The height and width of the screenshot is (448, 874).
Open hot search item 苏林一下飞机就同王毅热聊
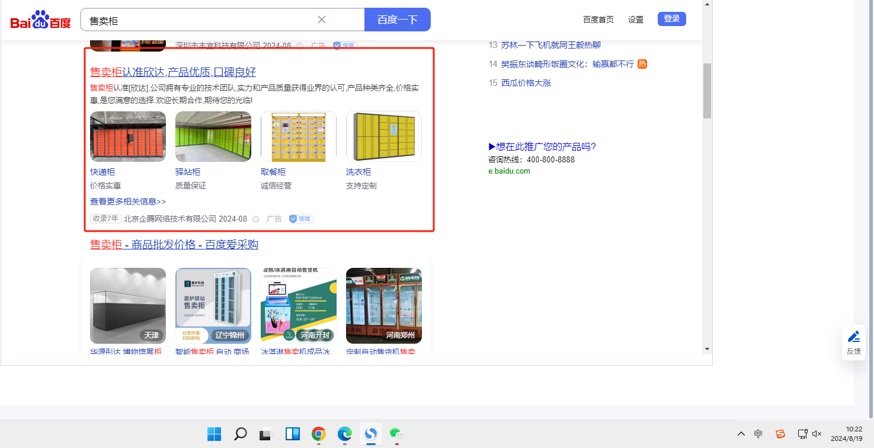(x=551, y=45)
